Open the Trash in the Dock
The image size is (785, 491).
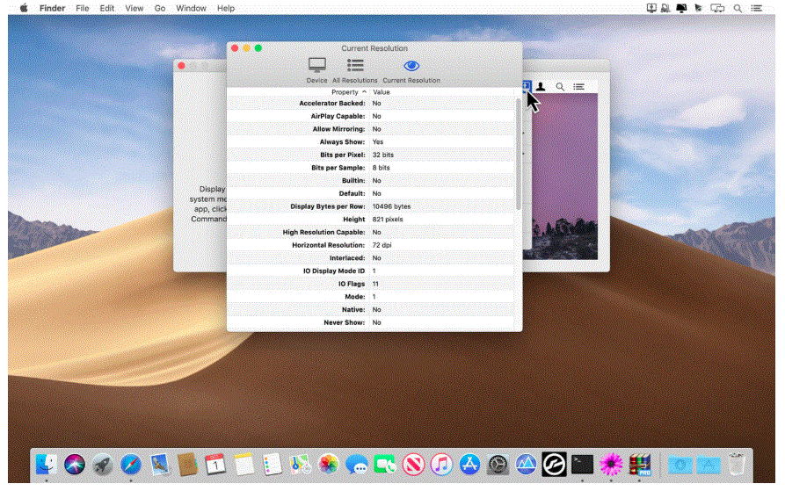click(x=737, y=464)
